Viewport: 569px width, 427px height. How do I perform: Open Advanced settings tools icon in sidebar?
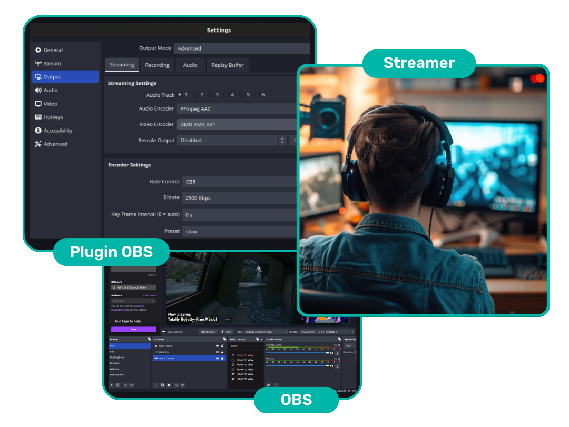pos(38,144)
